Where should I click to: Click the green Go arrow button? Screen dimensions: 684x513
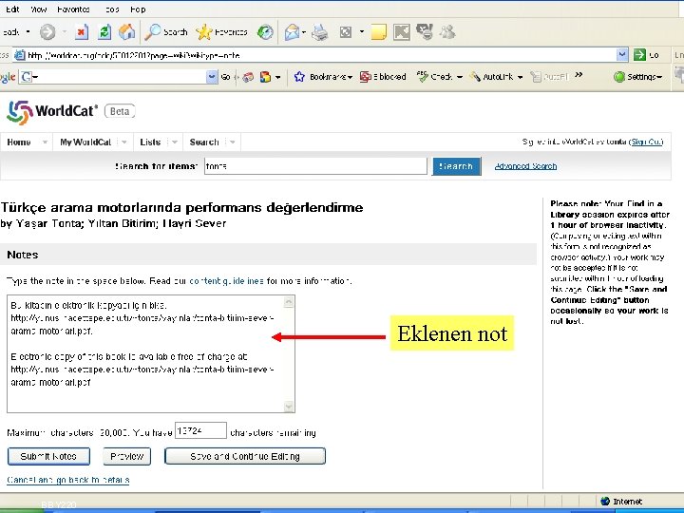(639, 54)
